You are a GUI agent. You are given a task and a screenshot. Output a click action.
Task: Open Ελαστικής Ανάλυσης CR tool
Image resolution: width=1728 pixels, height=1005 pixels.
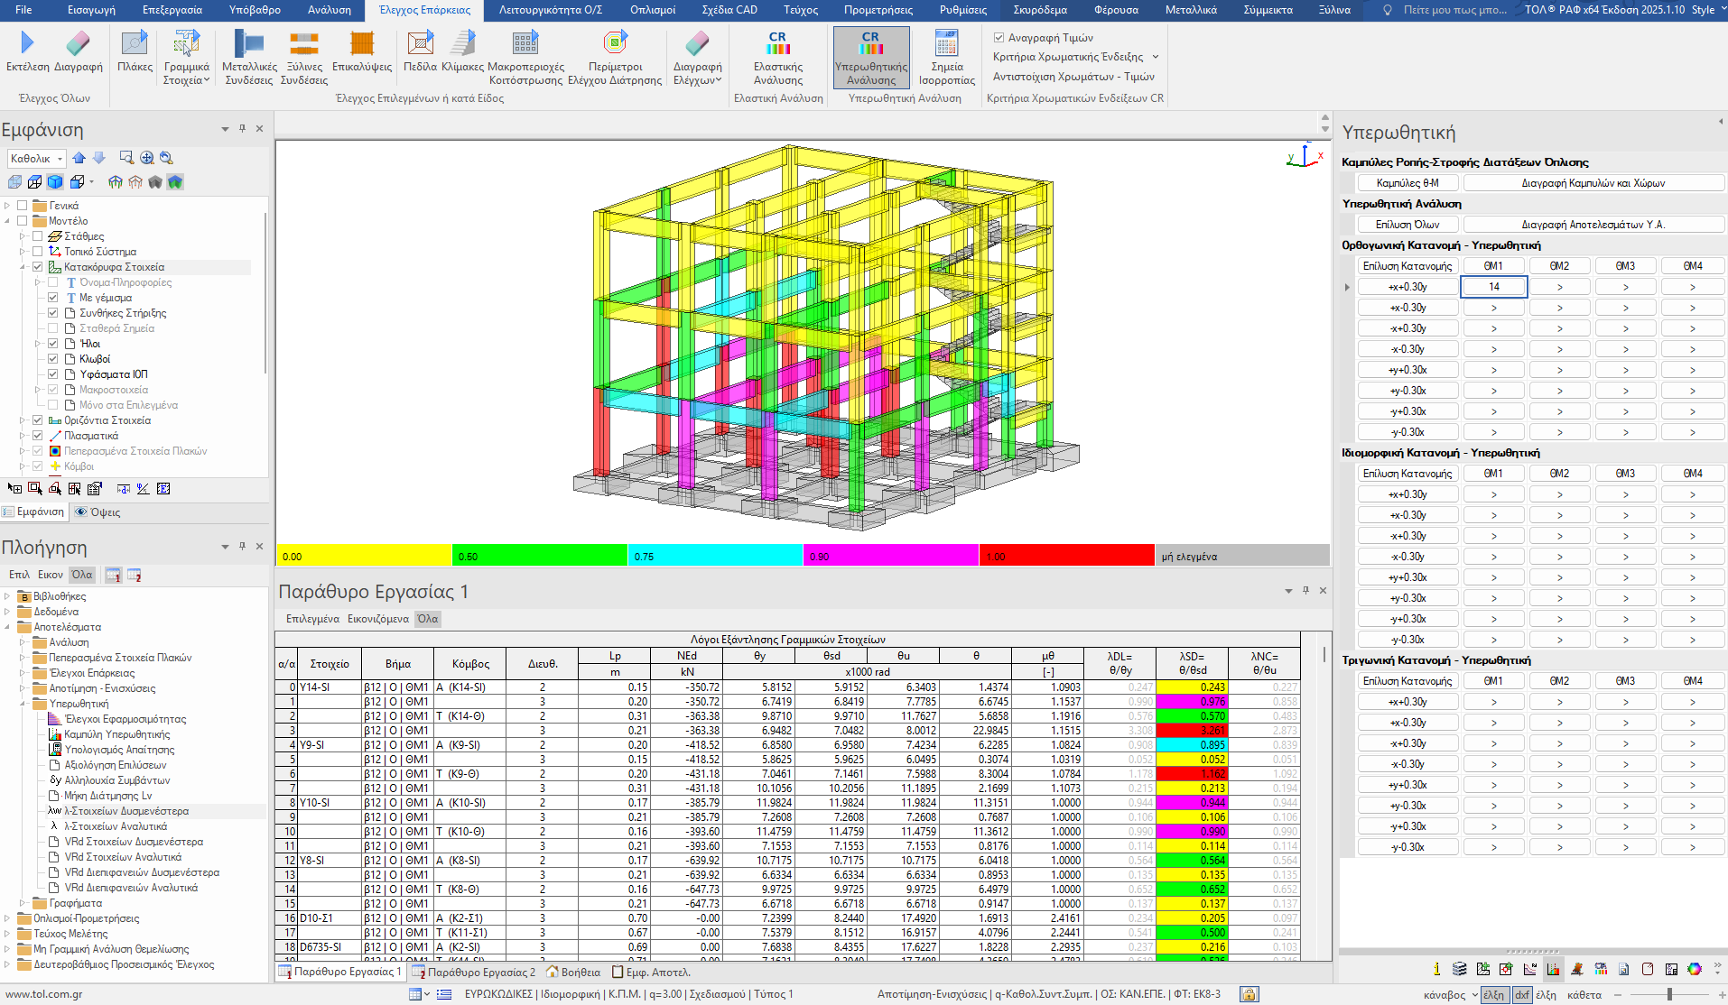777,44
